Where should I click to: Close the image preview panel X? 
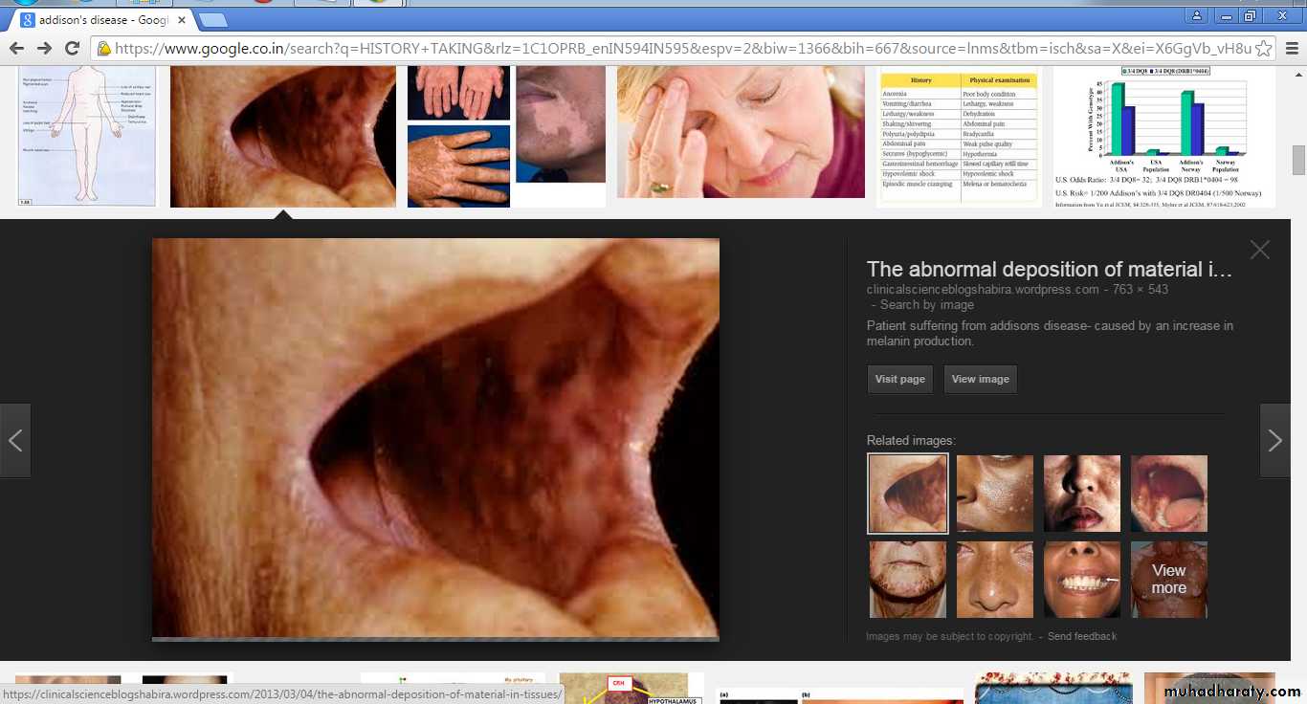(1259, 250)
